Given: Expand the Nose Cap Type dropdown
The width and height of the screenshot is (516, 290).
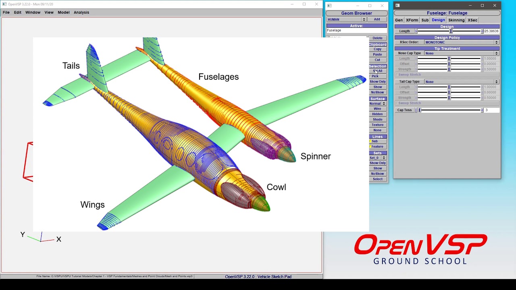Looking at the screenshot, I should click(x=462, y=53).
